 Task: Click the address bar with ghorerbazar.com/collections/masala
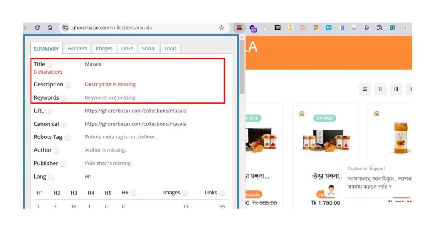(144, 28)
